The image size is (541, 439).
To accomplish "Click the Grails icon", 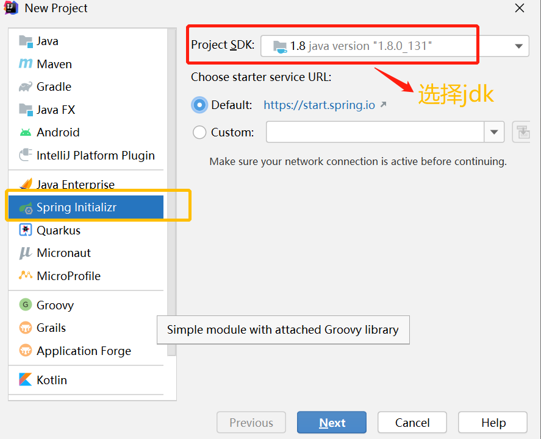I will tap(26, 328).
